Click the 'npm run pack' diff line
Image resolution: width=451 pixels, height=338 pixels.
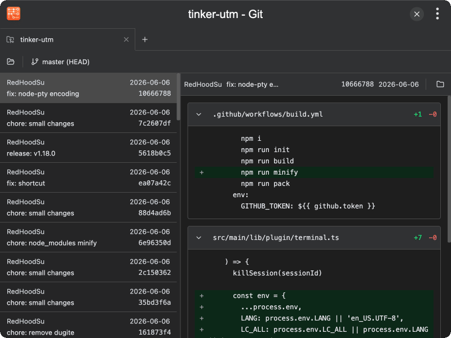click(x=314, y=184)
